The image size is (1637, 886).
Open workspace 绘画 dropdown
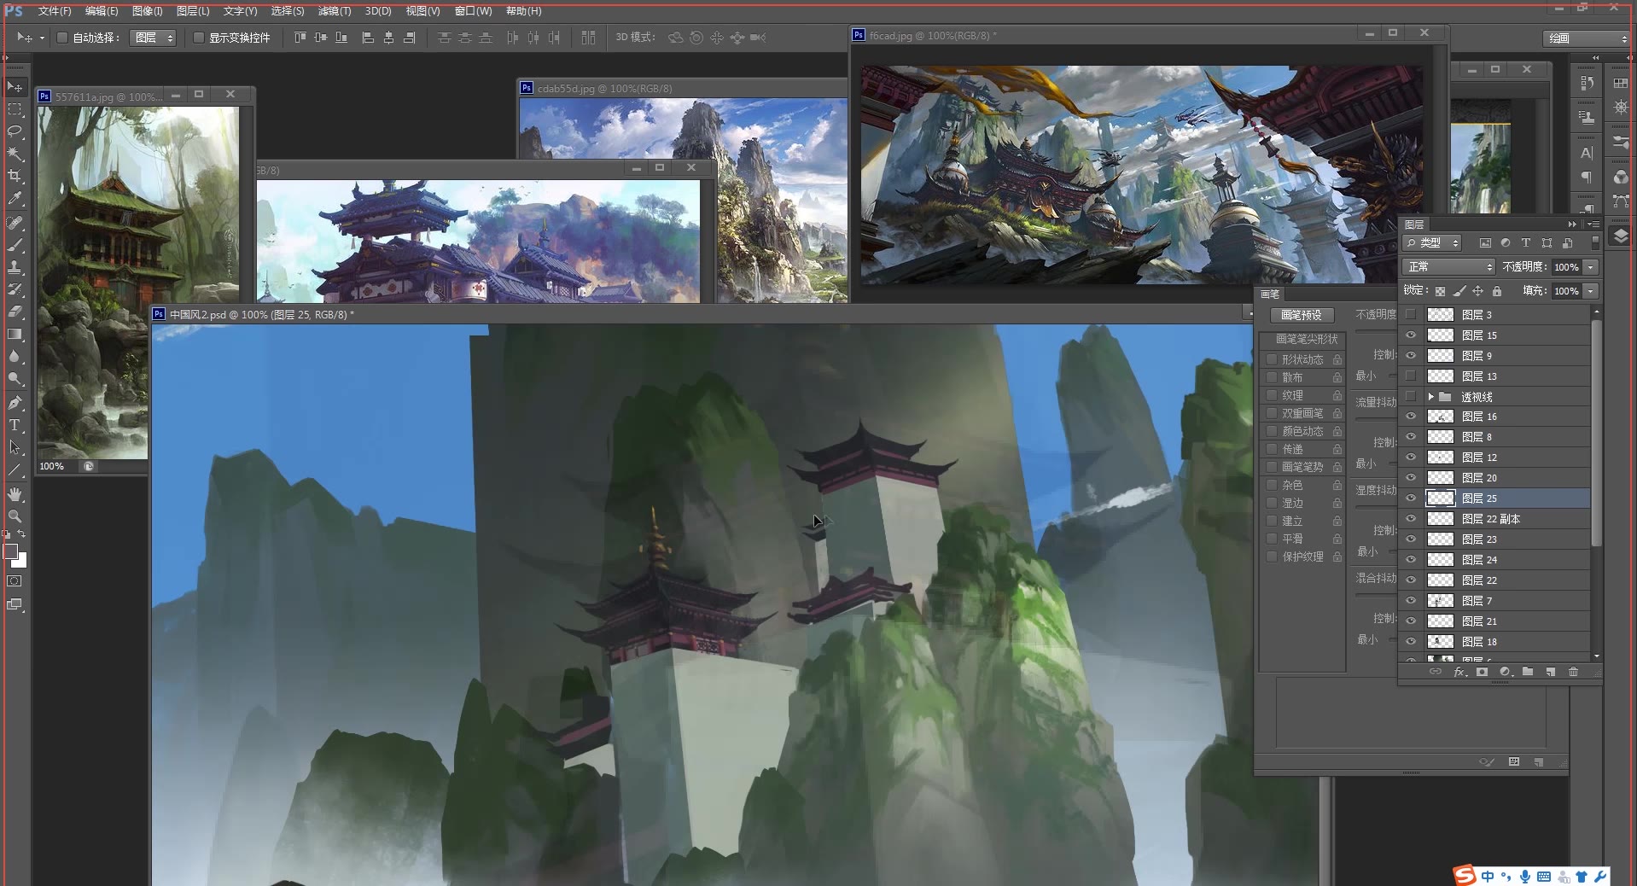1587,38
